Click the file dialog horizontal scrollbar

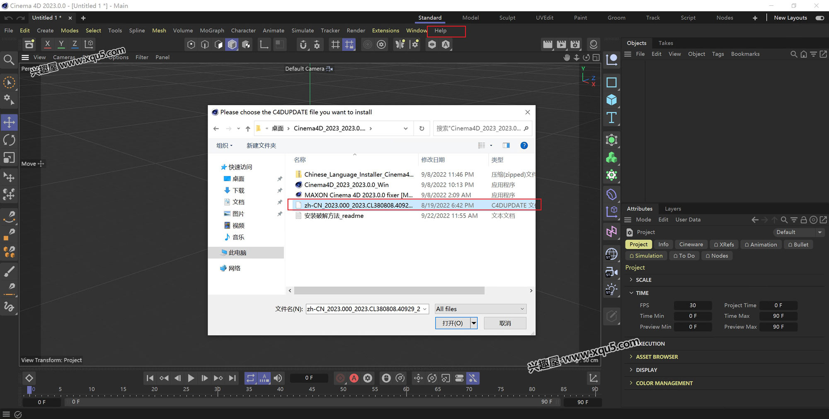389,291
